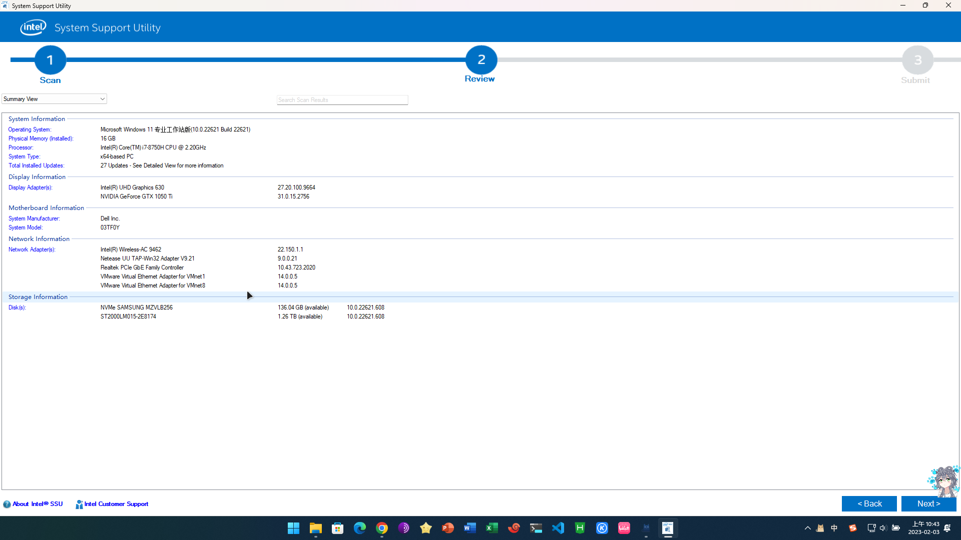Screen dimensions: 961x540
Task: Click the 27 Updates detailed view text
Action: (162, 165)
